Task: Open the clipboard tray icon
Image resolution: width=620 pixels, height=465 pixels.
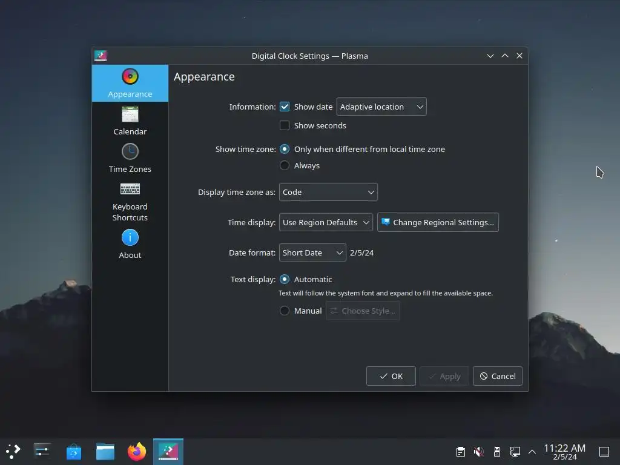Action: [460, 452]
